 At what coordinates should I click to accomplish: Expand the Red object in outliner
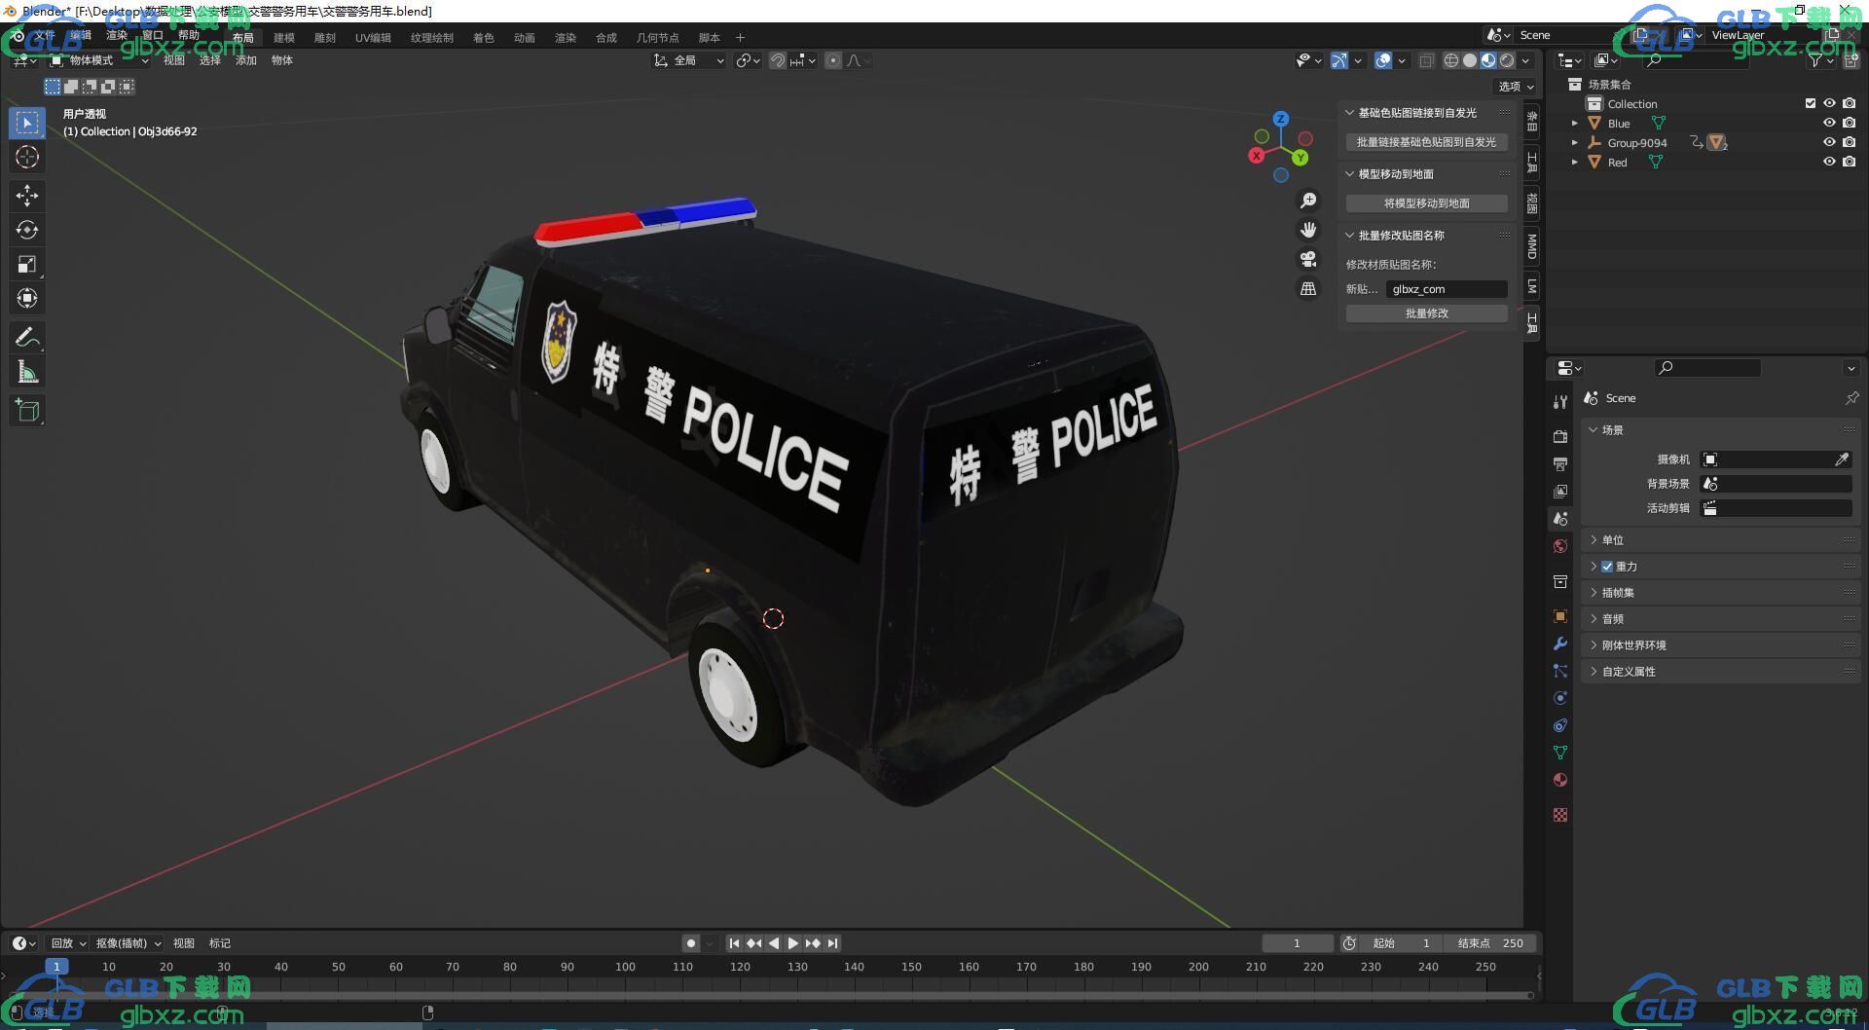(1574, 163)
